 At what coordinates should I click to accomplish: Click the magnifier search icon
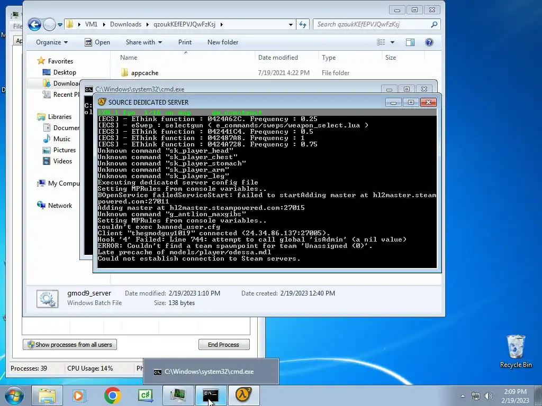[434, 24]
